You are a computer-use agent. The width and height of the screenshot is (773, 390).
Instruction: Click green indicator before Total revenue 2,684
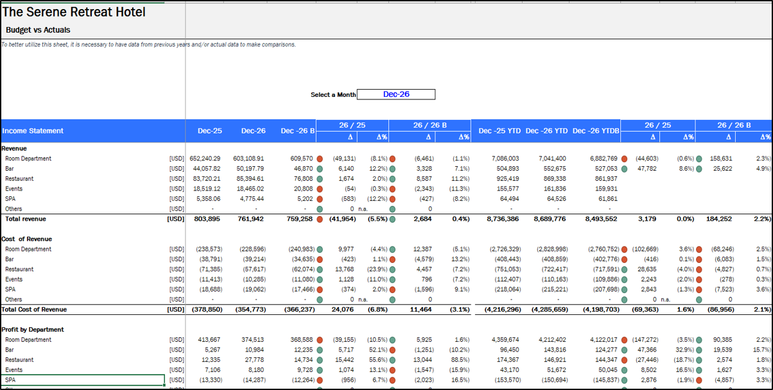(392, 219)
